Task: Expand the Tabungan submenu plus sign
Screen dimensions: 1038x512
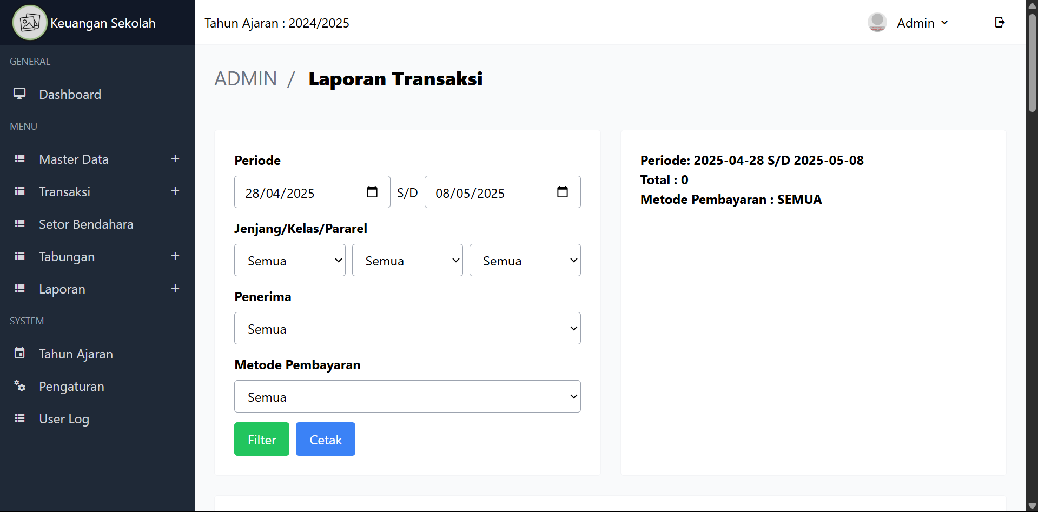Action: coord(175,256)
